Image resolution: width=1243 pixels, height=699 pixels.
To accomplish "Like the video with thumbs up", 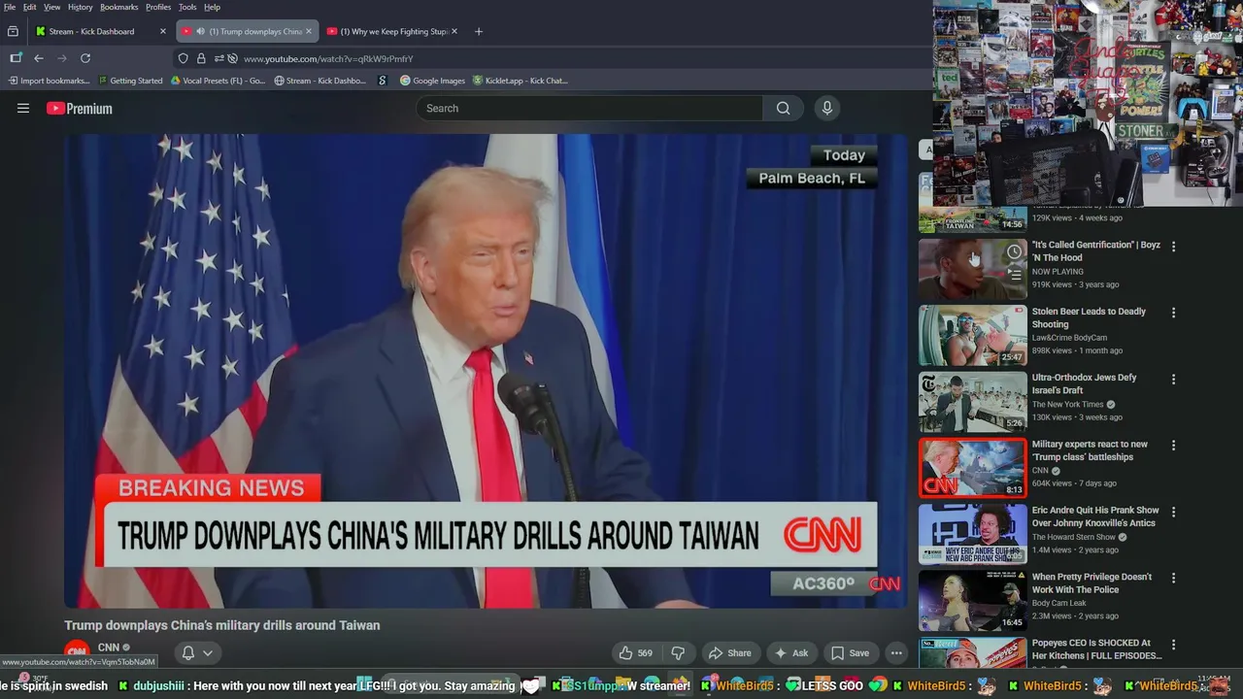I will click(636, 653).
